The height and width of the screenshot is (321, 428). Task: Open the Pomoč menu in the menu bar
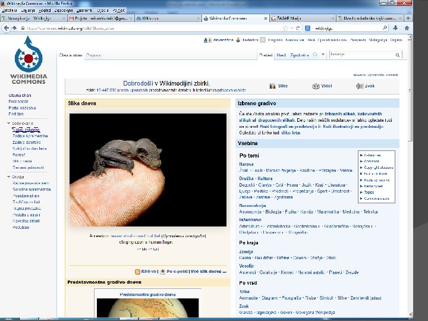point(118,10)
